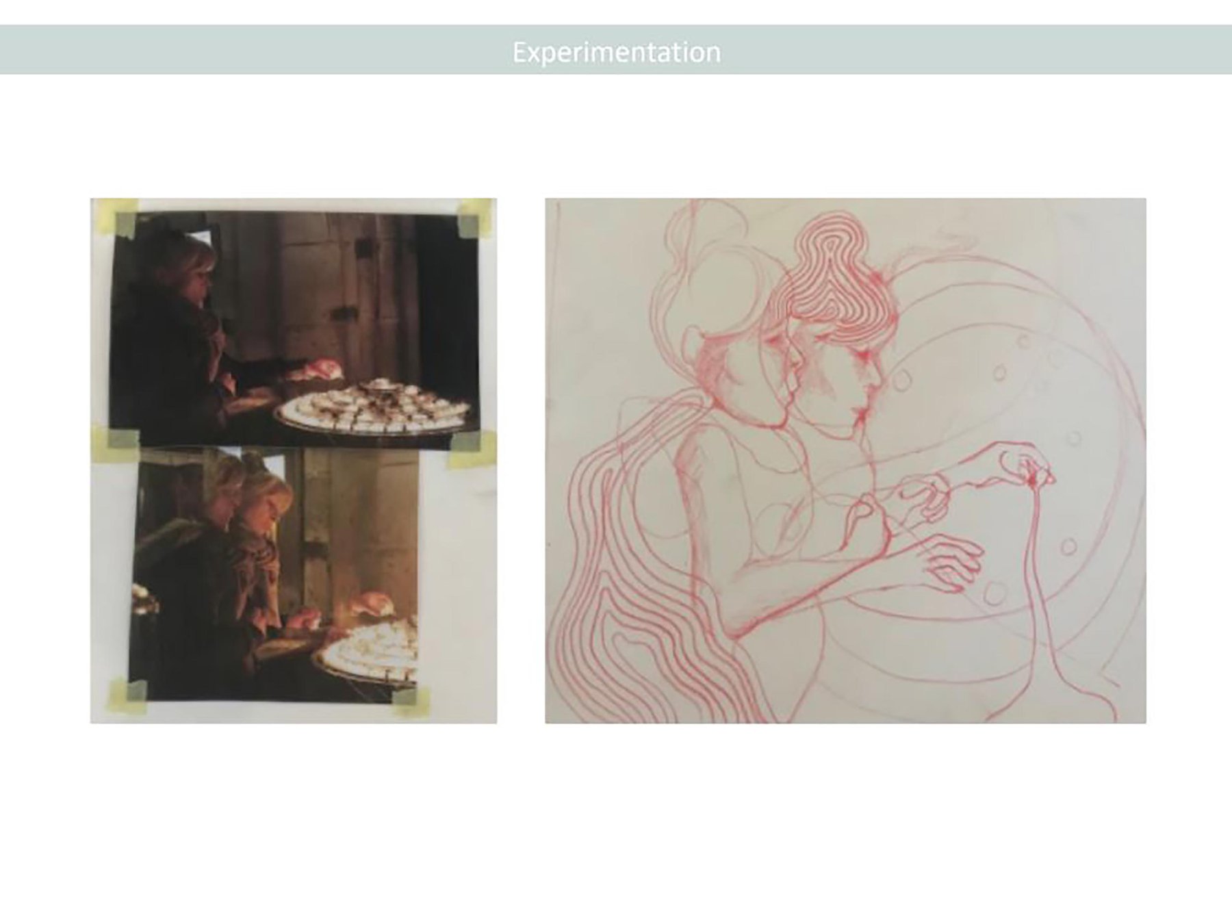Click the Experimentation slide title
This screenshot has width=1232, height=922.
click(616, 52)
